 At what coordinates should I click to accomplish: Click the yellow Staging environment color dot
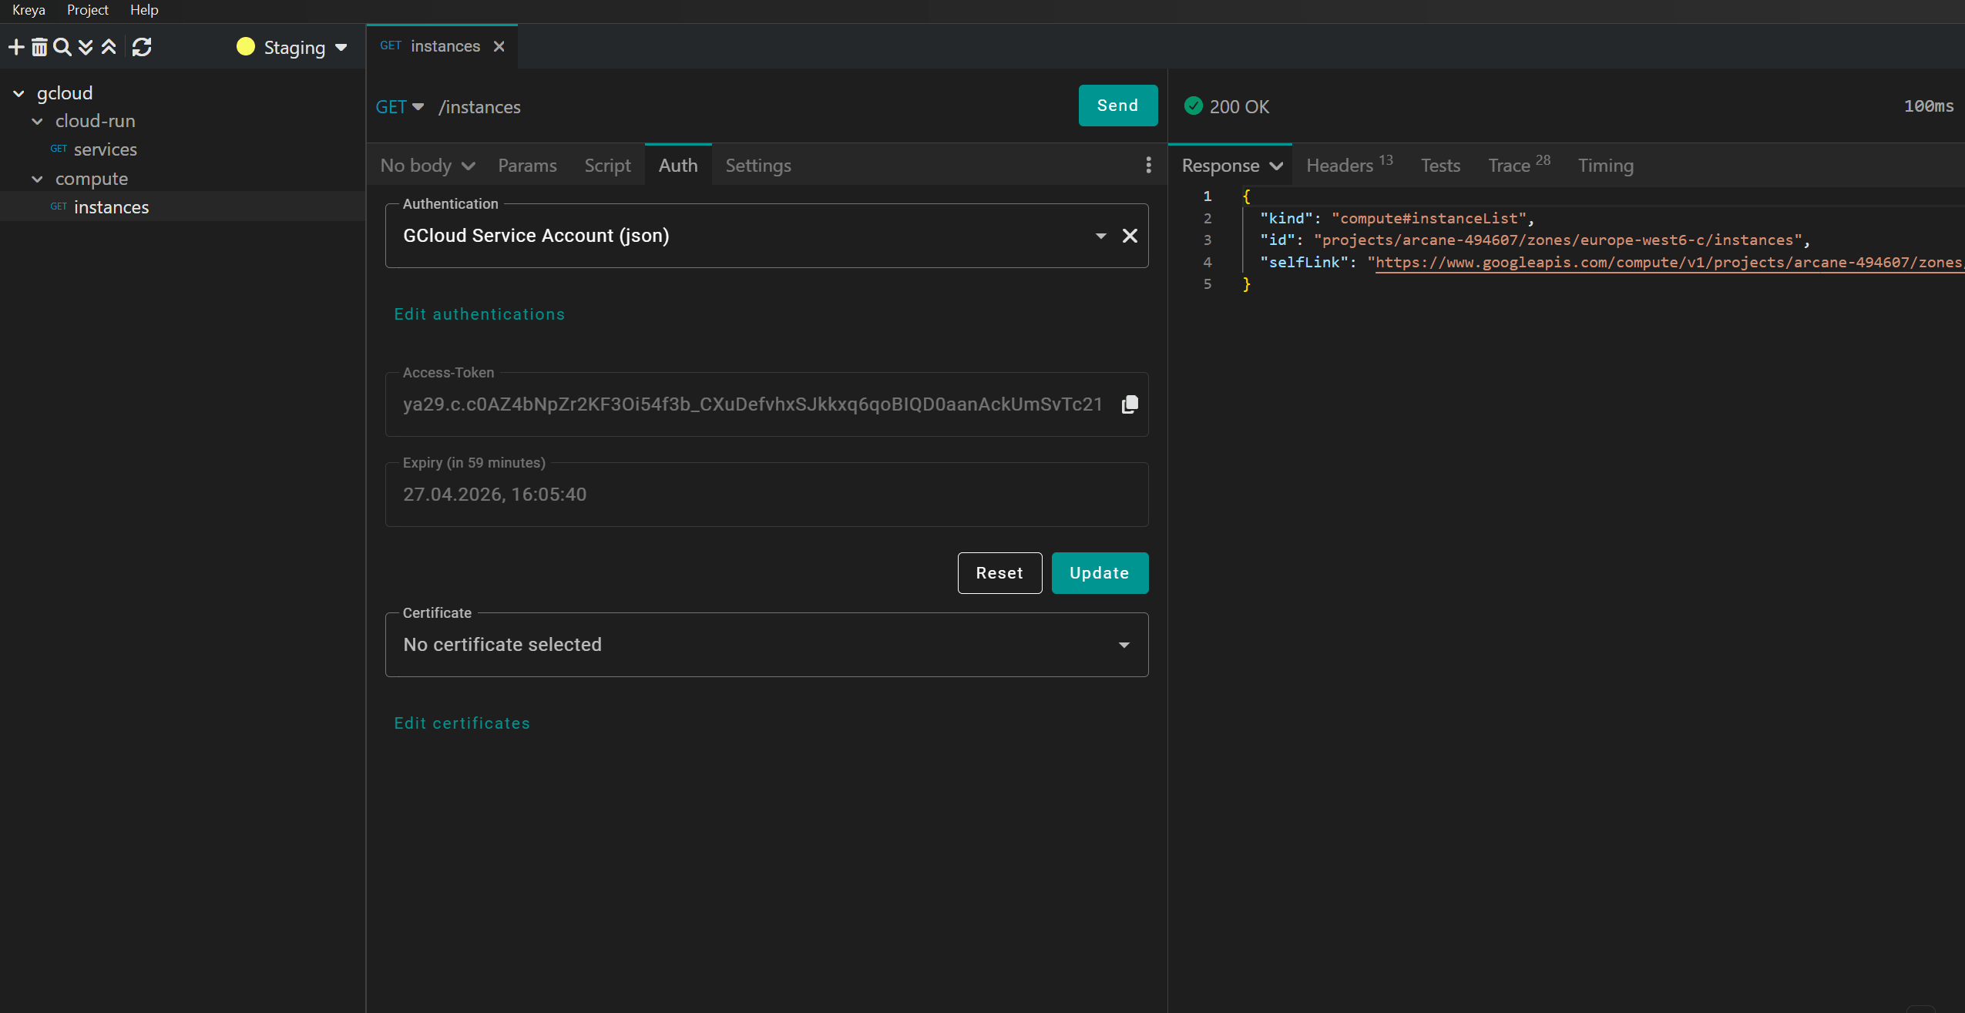246,47
